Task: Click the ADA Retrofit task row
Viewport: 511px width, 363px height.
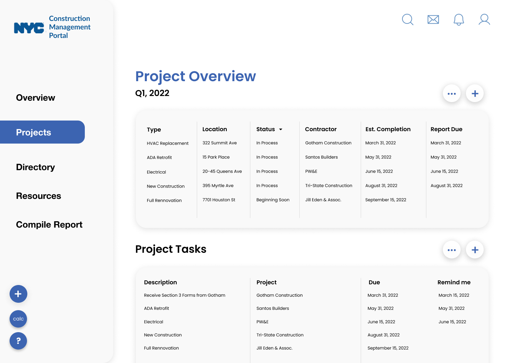Action: (156, 308)
